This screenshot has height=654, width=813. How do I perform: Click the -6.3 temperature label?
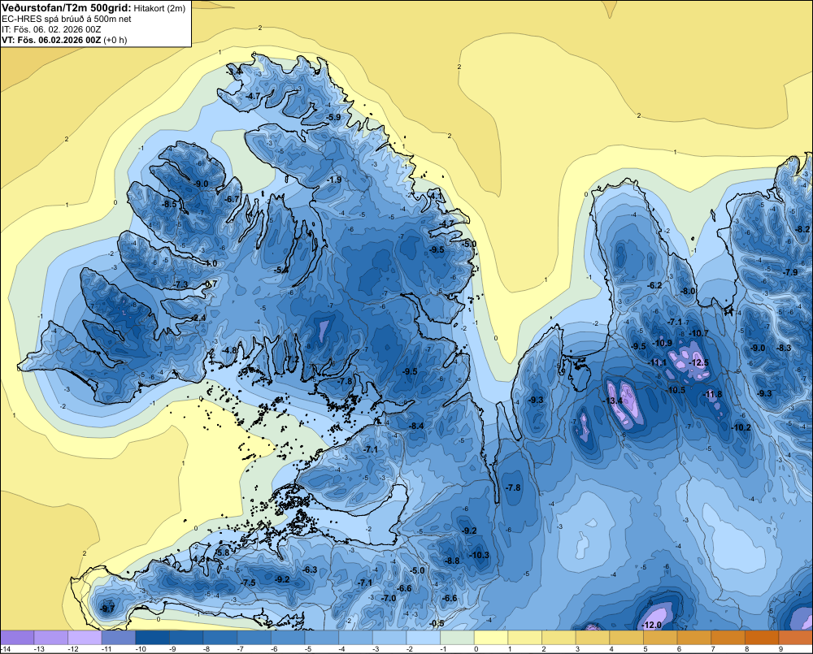310,570
